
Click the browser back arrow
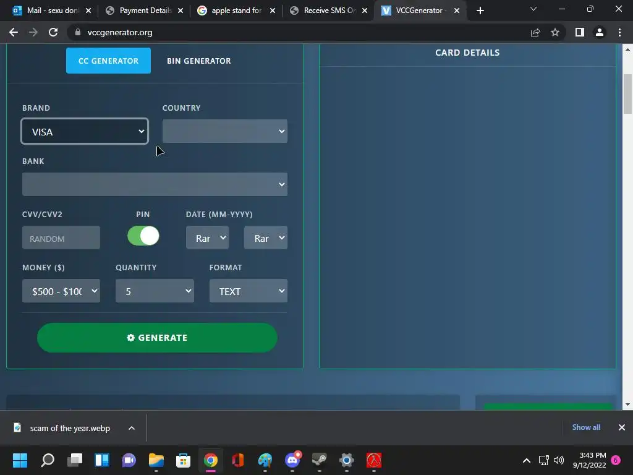(x=14, y=32)
